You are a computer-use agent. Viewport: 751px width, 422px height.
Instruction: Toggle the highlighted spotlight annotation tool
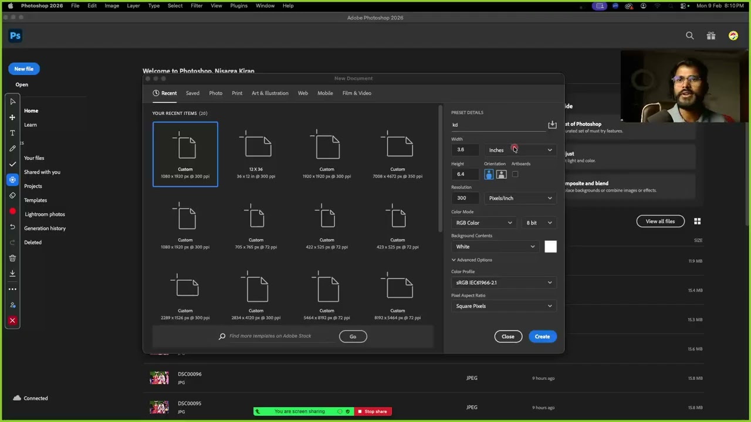[x=12, y=180]
